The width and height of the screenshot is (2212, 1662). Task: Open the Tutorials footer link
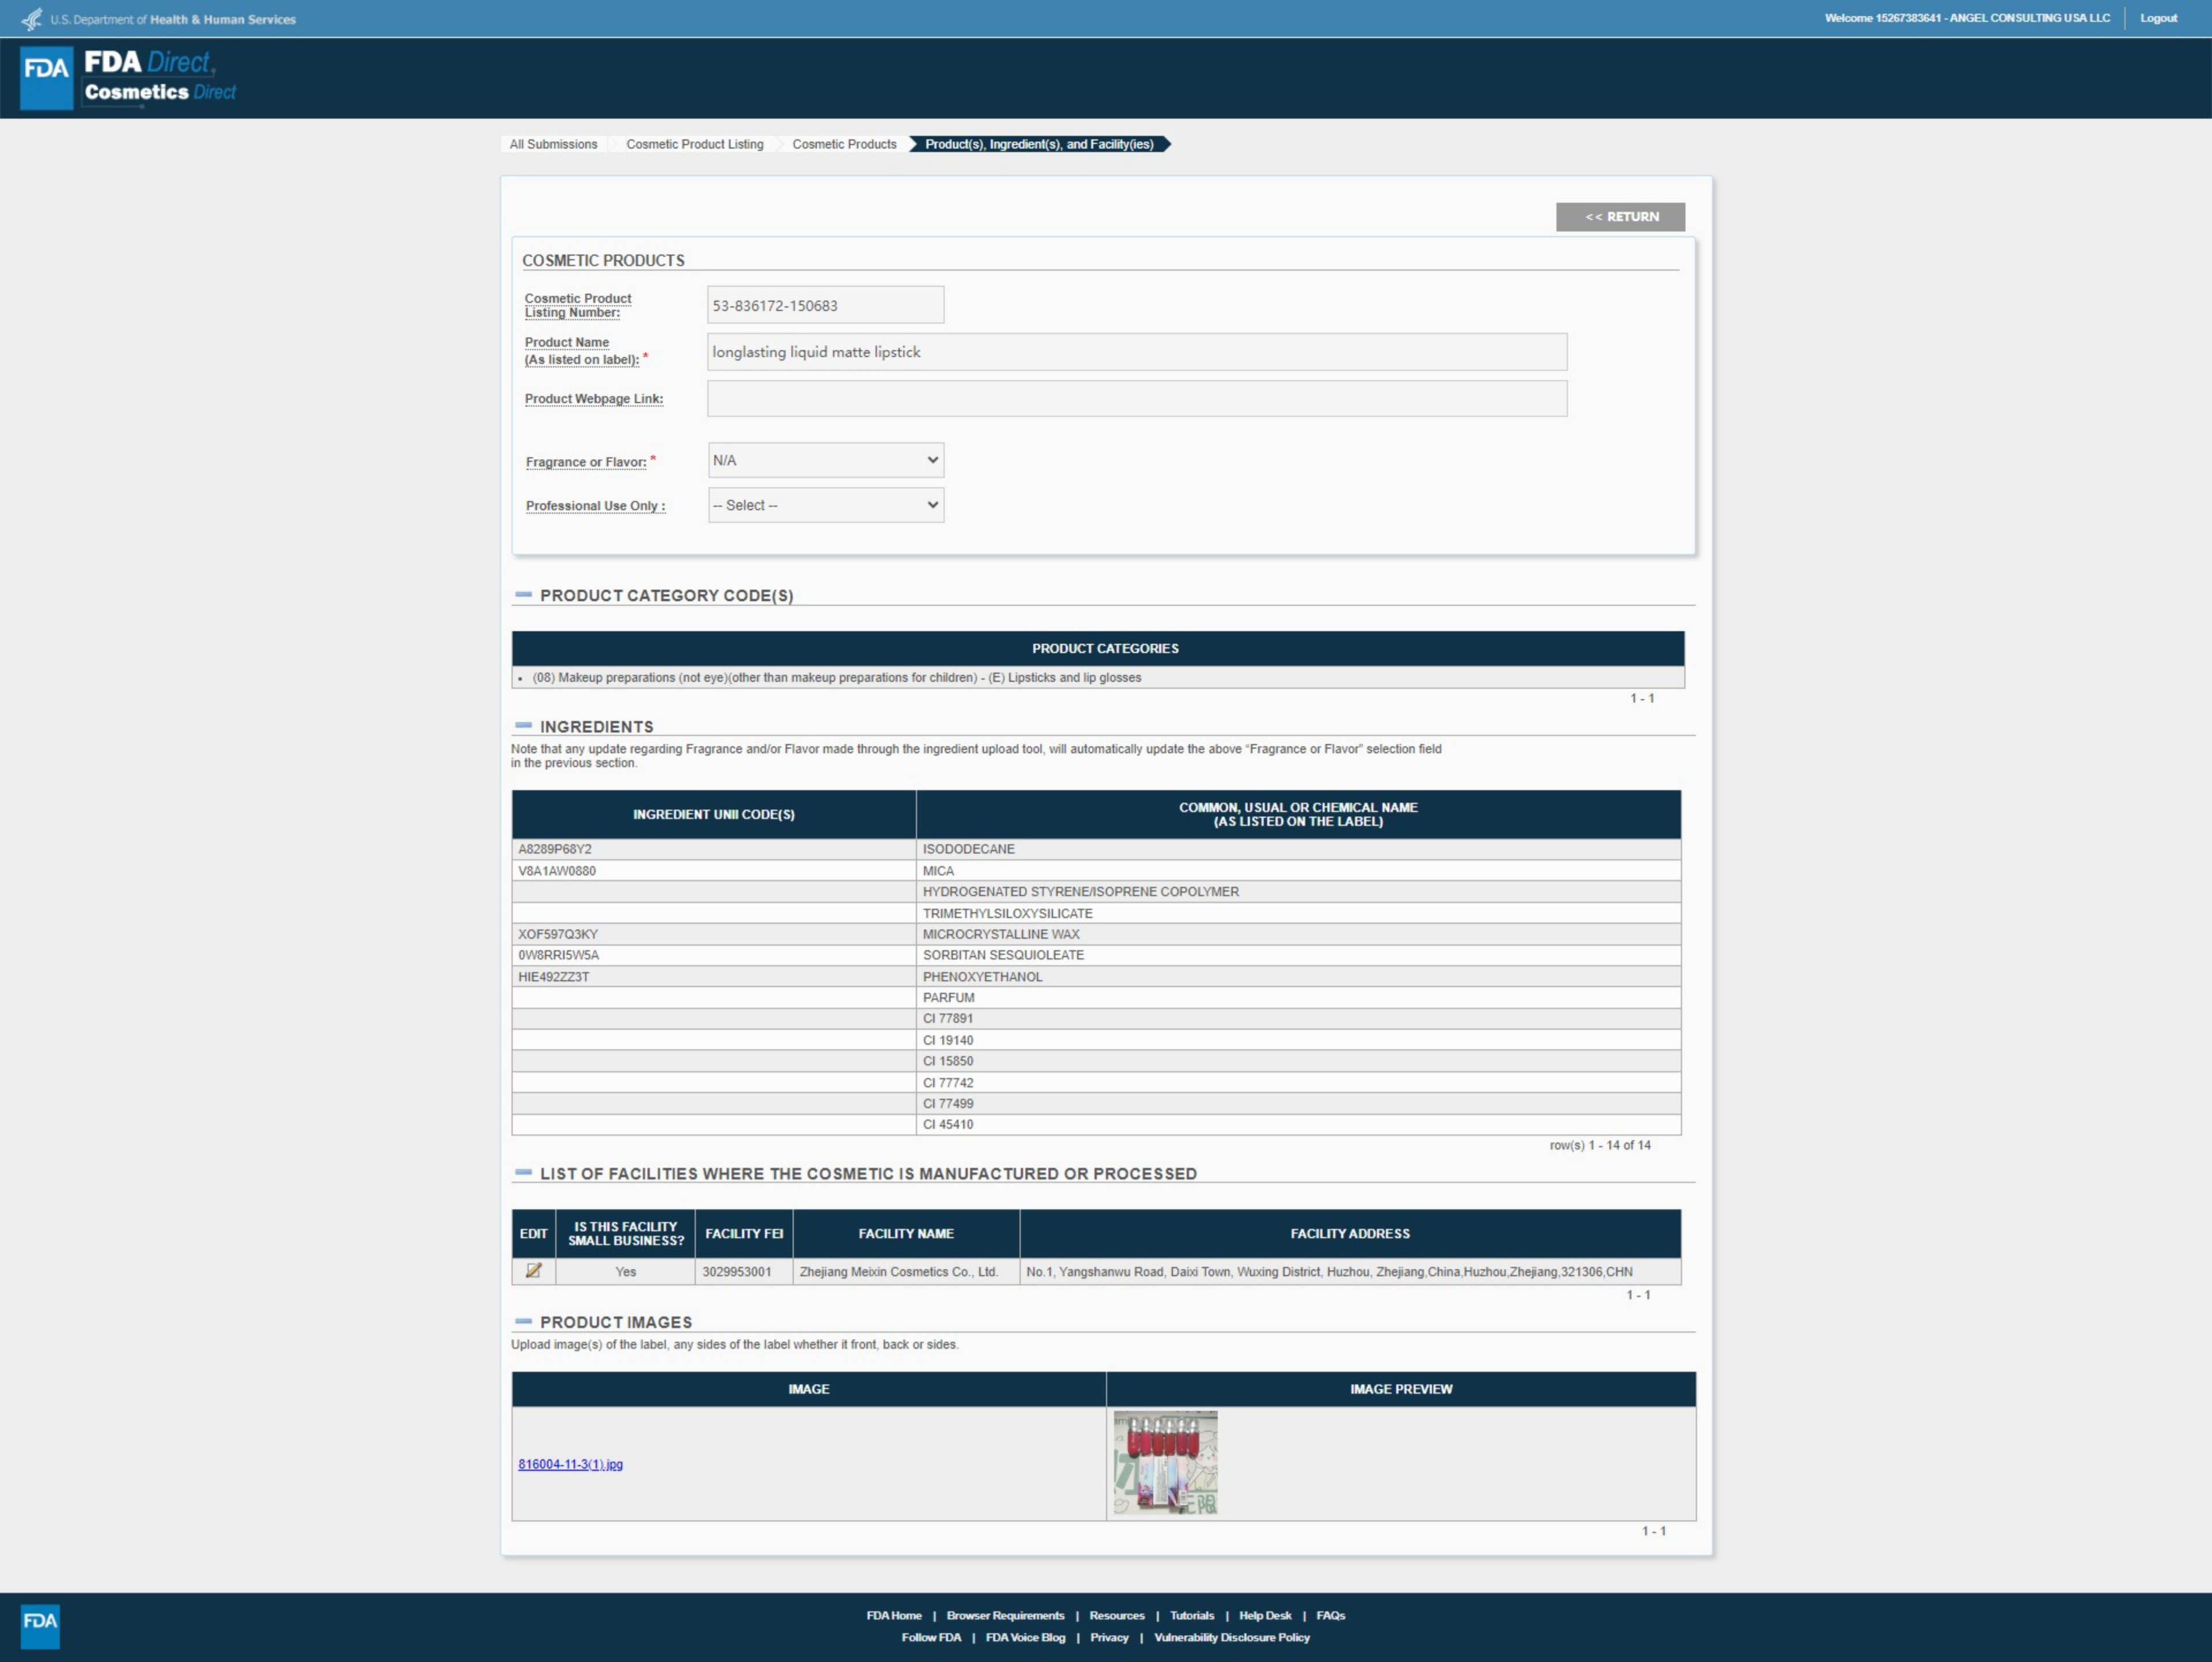click(x=1191, y=1615)
